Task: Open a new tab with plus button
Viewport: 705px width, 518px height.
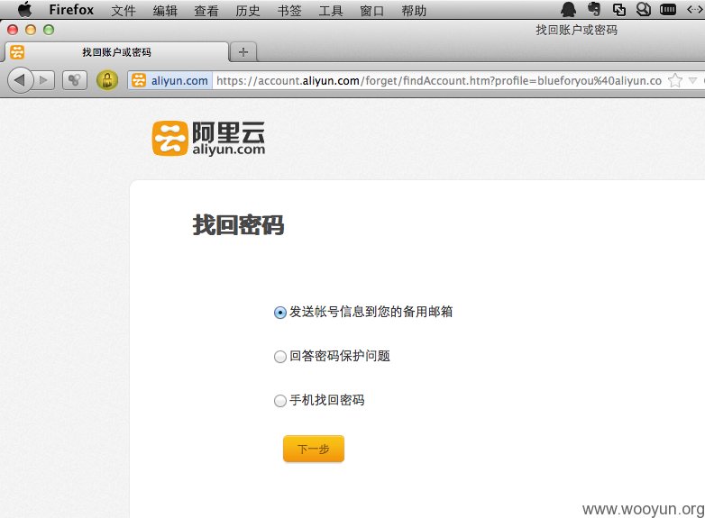Action: 243,52
